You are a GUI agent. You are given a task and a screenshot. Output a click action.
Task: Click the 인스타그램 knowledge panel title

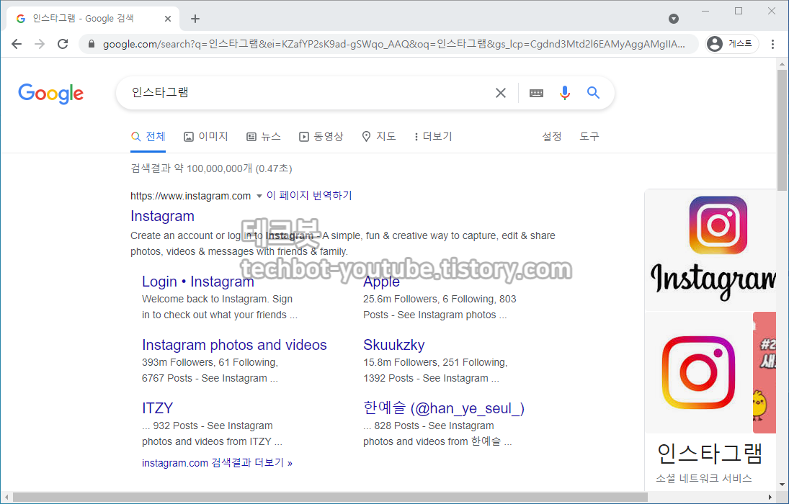tap(710, 454)
